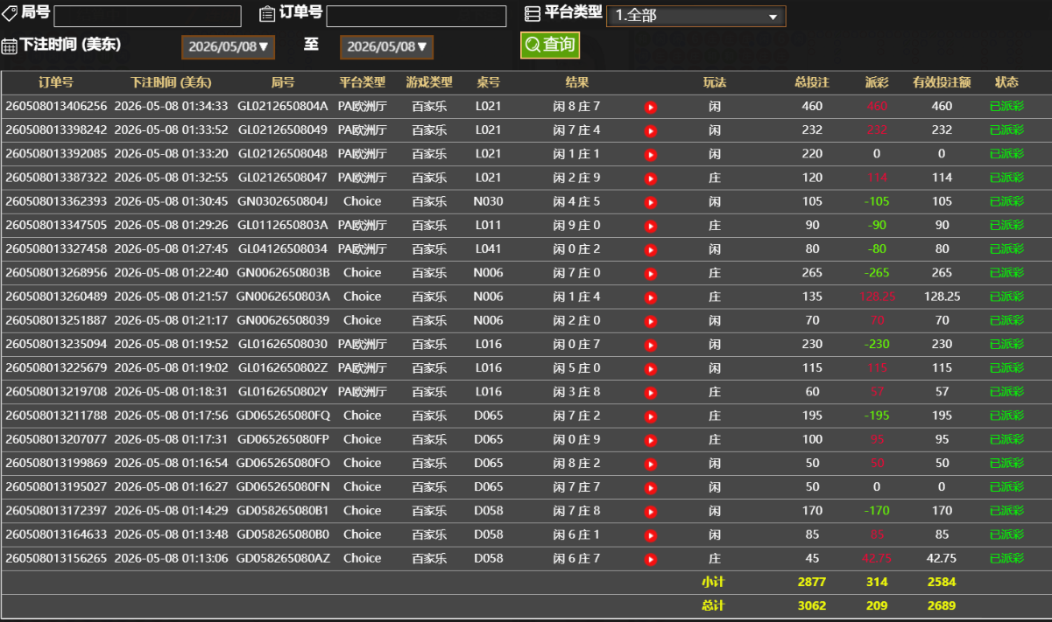This screenshot has width=1052, height=622.
Task: Click the 派彩 column header
Action: 877,82
